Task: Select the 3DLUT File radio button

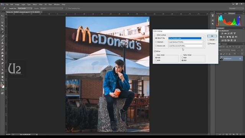Action: (156, 38)
